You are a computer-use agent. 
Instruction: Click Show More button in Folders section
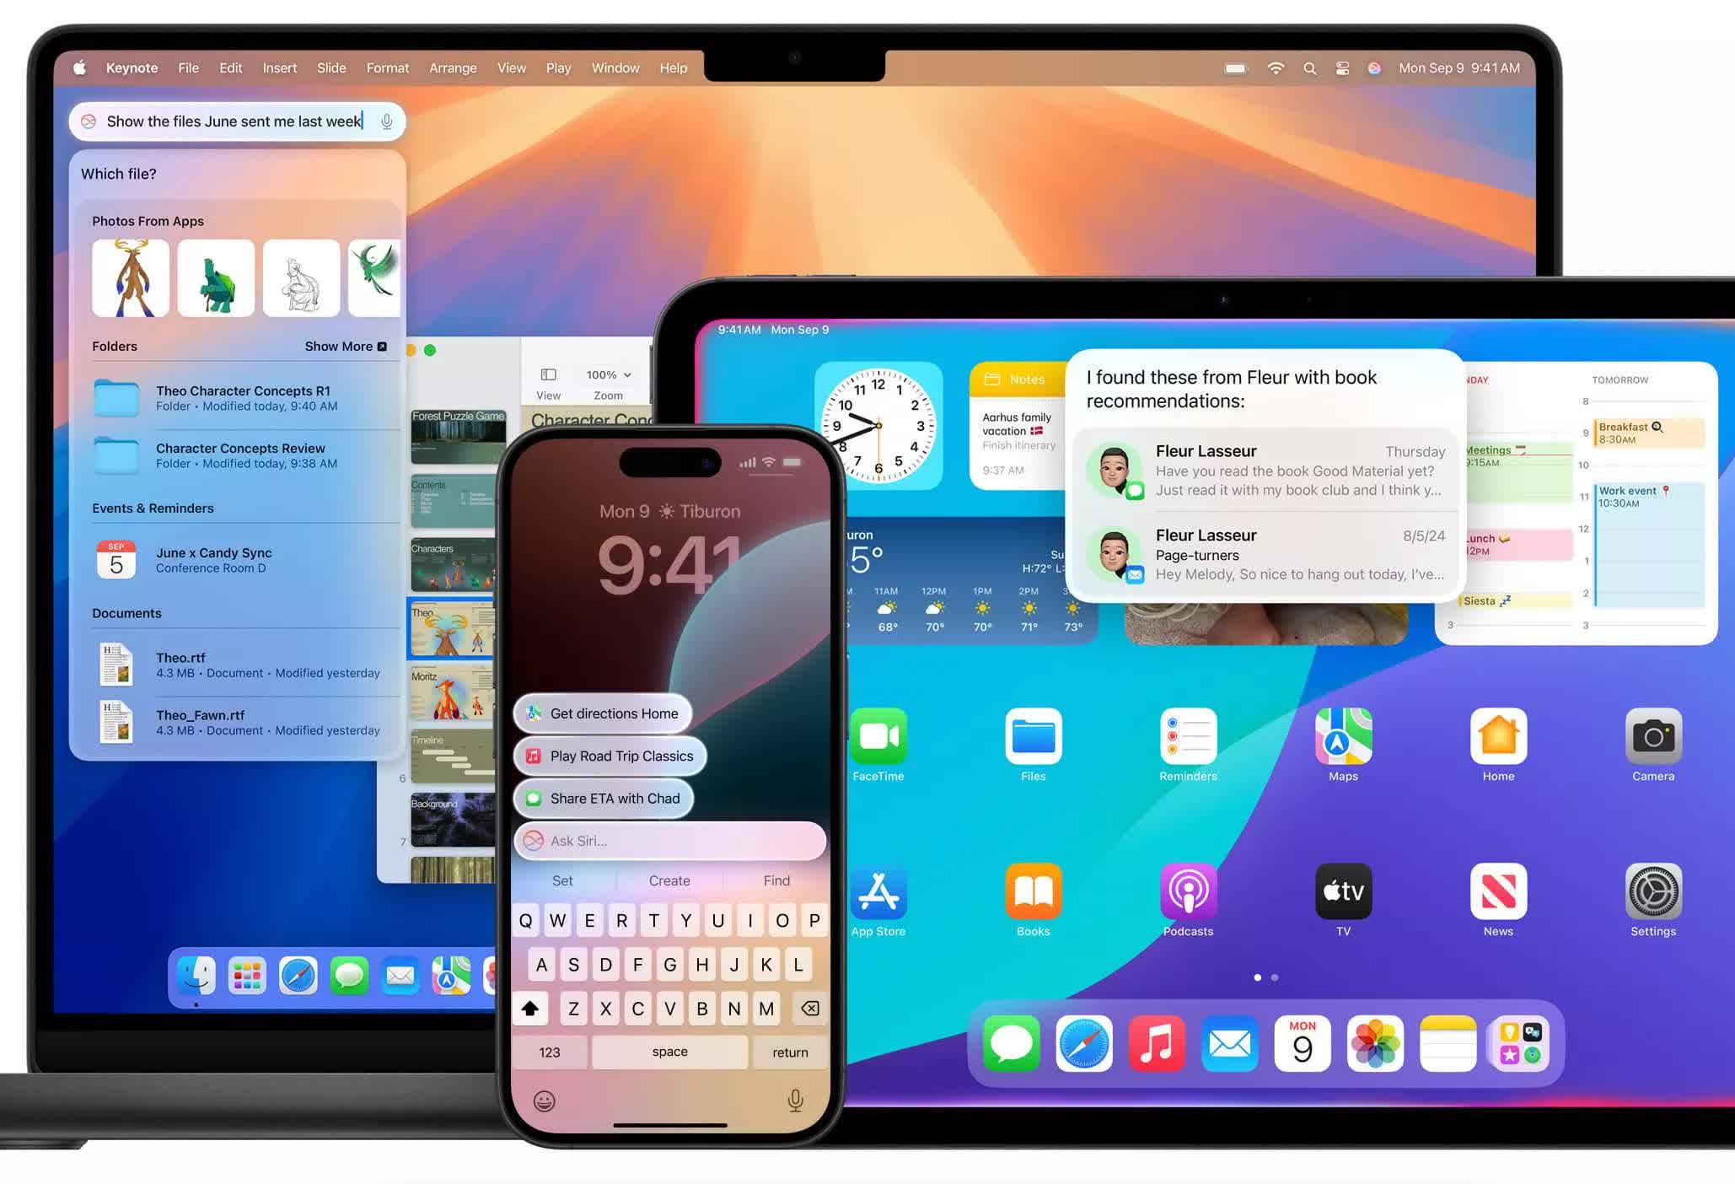click(346, 346)
